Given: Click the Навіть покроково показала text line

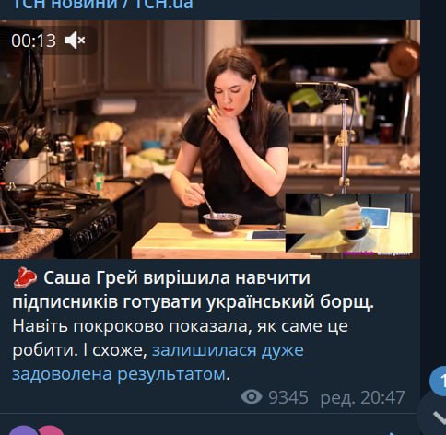Looking at the screenshot, I should coord(180,326).
